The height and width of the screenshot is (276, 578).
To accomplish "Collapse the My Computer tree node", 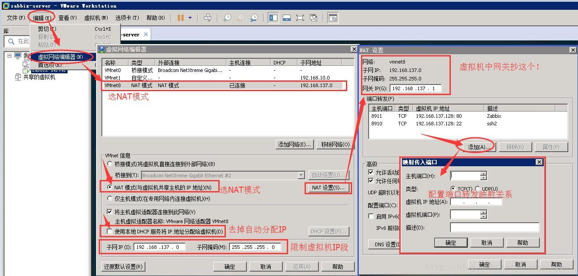I will tap(9, 56).
